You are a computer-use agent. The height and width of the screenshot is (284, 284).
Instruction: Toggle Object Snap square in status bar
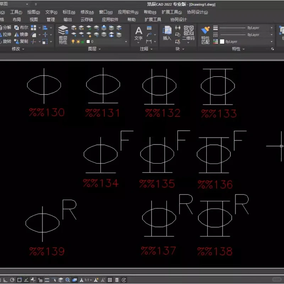click(x=20, y=280)
